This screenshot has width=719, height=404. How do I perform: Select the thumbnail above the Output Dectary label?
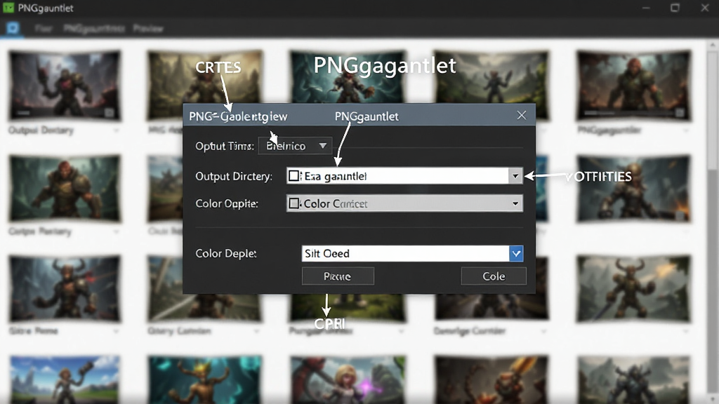(65, 86)
